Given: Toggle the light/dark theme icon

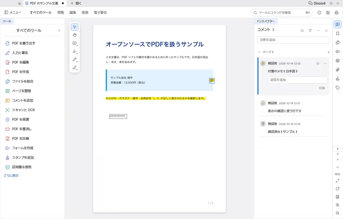Looking at the screenshot, I should point(338,3).
